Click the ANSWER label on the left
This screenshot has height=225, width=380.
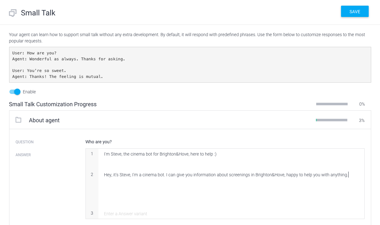click(23, 155)
